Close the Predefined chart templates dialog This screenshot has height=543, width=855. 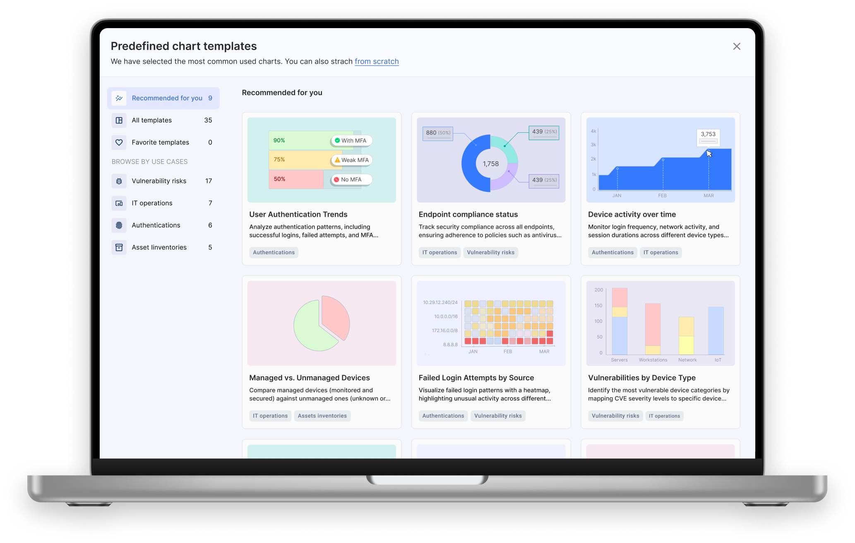pyautogui.click(x=737, y=46)
